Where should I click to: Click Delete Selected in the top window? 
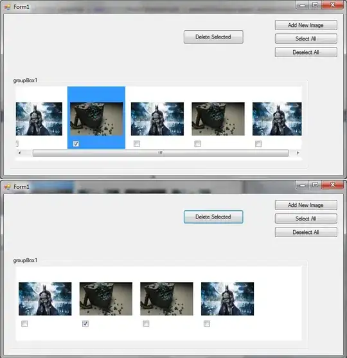213,37
